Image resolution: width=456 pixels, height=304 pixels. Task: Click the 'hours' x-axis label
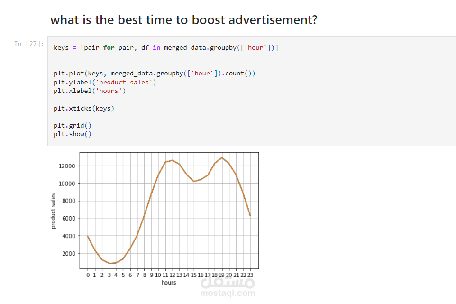pyautogui.click(x=169, y=283)
